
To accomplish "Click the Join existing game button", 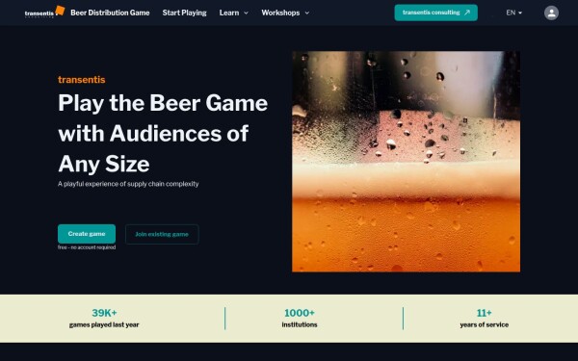I will 162,234.
